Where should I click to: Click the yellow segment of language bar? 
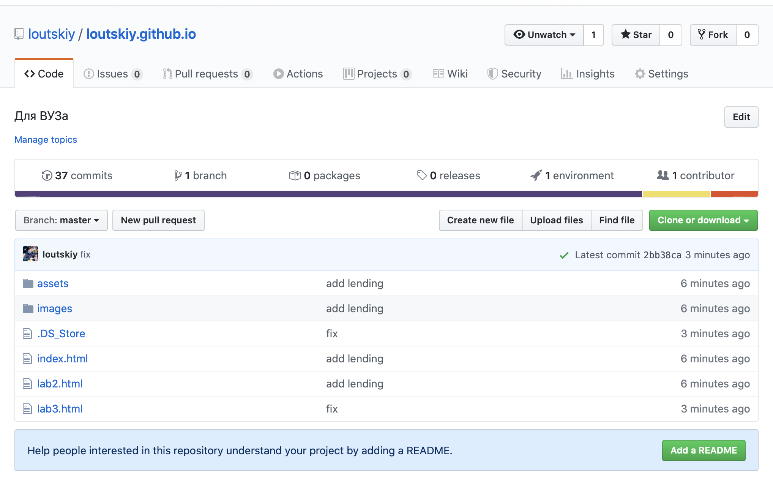click(676, 194)
